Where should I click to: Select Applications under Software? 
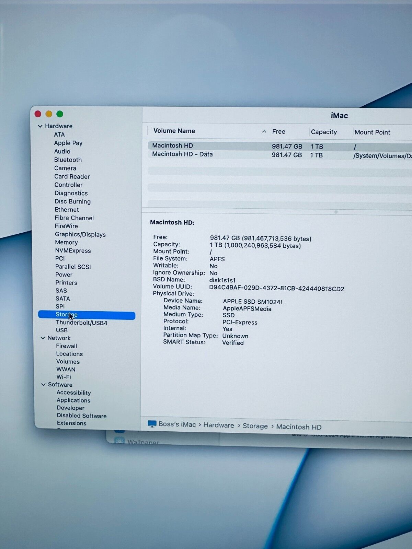point(73,400)
